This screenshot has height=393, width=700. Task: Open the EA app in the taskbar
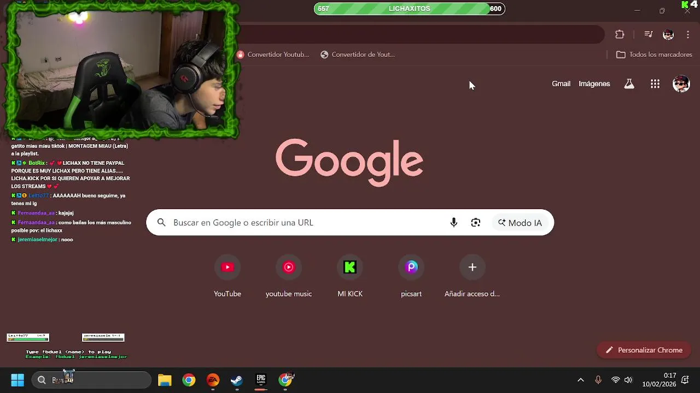(213, 380)
